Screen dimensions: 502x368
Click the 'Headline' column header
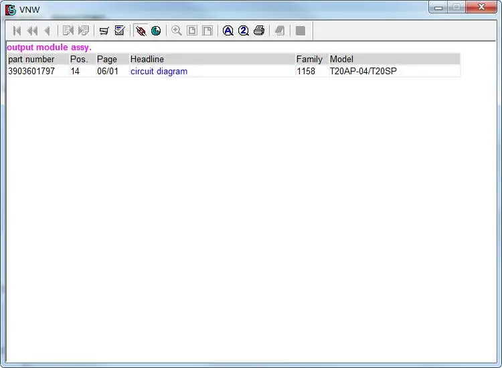(212, 59)
